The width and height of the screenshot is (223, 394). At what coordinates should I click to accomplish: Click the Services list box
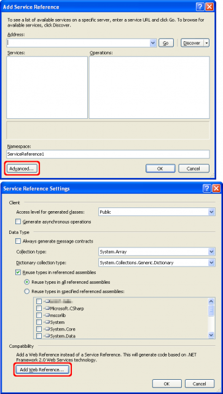pyautogui.click(x=47, y=87)
